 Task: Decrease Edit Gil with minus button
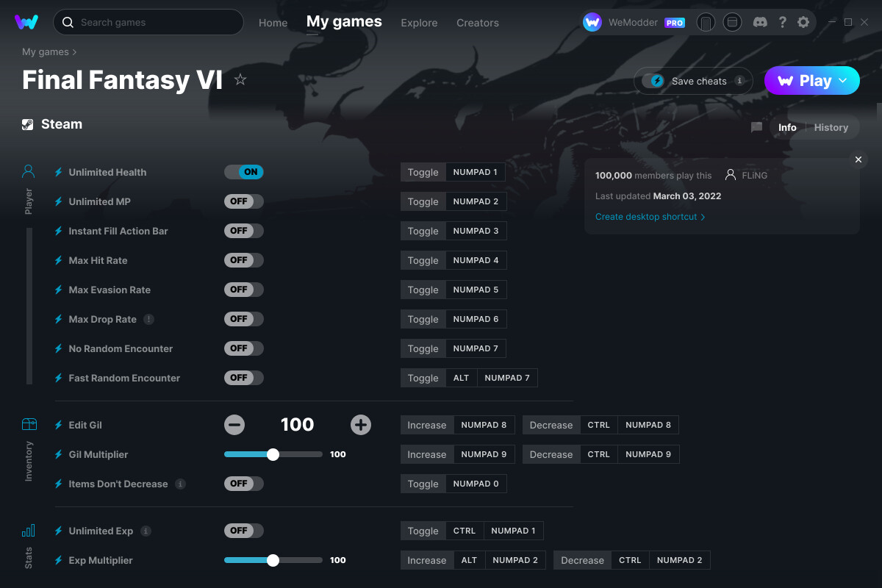[234, 425]
